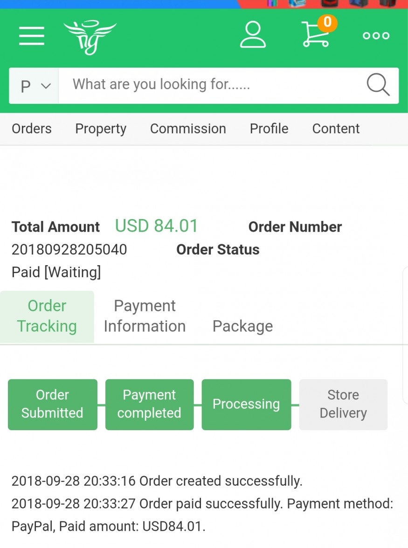The width and height of the screenshot is (408, 548).
Task: Click the search input field
Action: (x=210, y=85)
